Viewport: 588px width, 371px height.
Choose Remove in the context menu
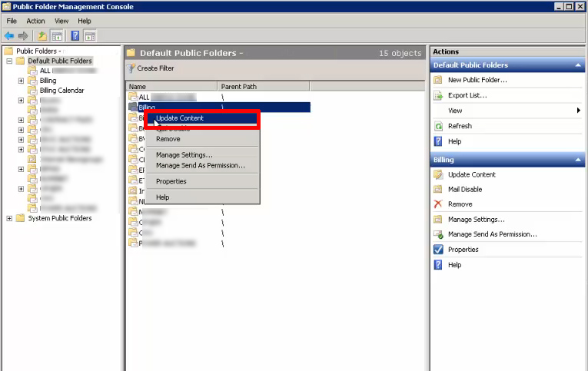click(x=202, y=139)
